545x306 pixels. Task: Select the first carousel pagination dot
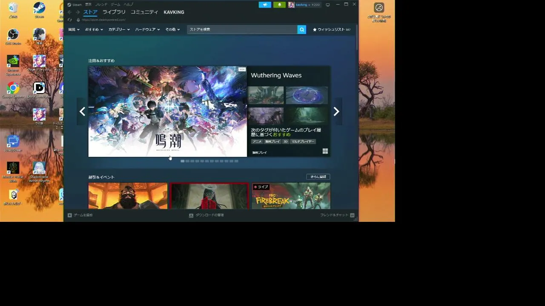click(x=183, y=161)
